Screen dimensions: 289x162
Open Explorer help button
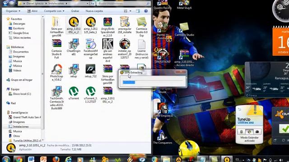(146, 11)
